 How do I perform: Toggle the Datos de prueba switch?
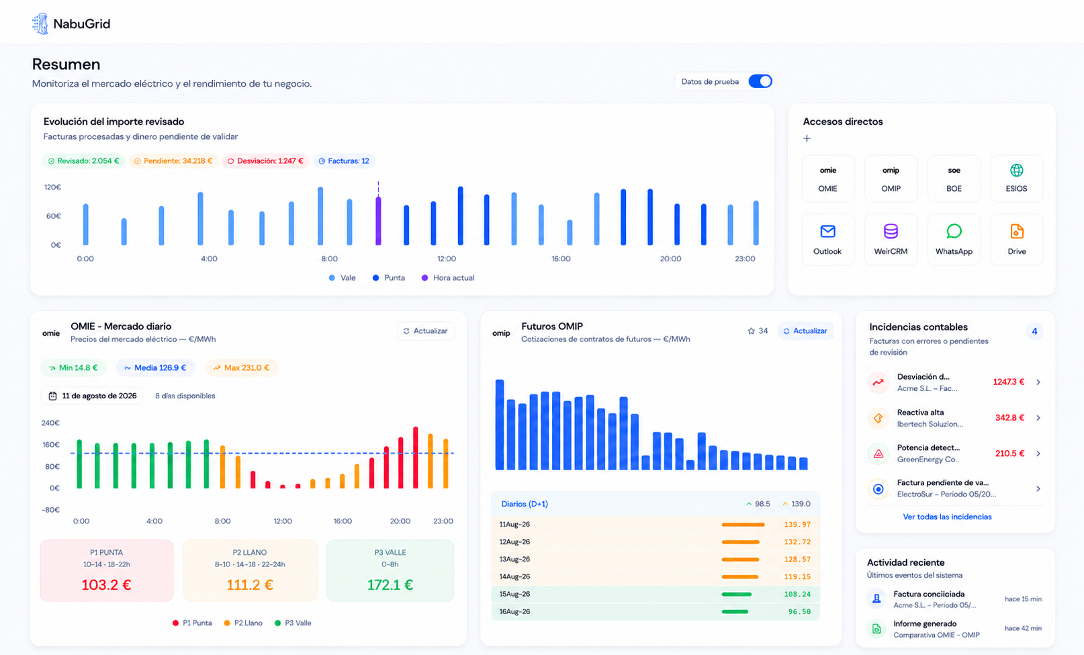pos(760,81)
